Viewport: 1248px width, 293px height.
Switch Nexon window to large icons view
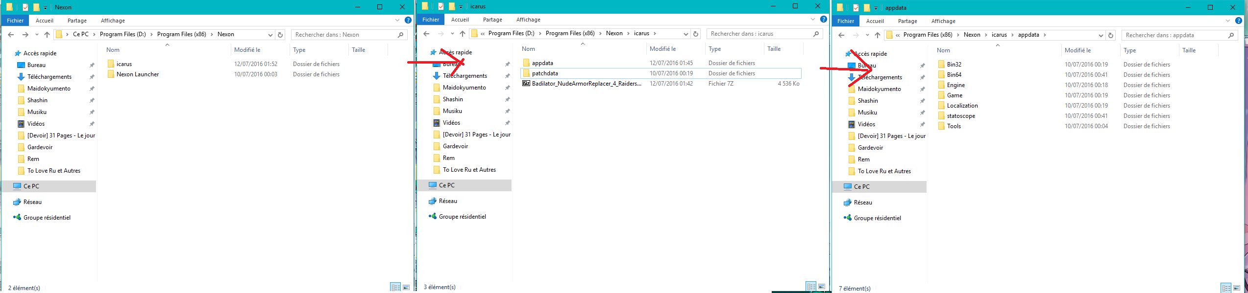[x=406, y=287]
